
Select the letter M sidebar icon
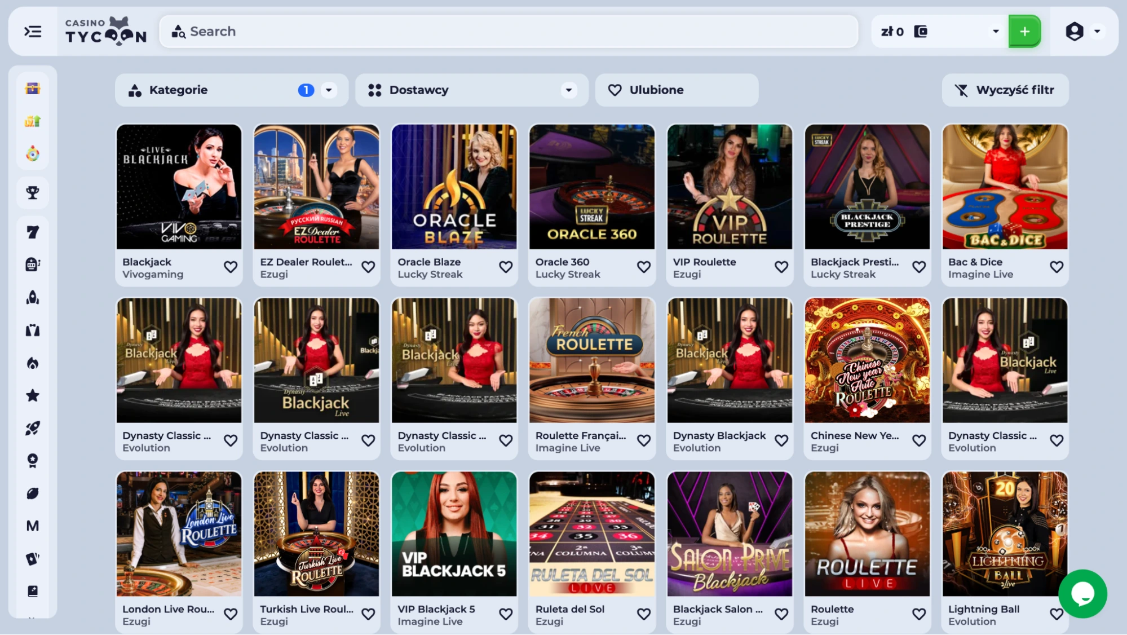tap(33, 526)
